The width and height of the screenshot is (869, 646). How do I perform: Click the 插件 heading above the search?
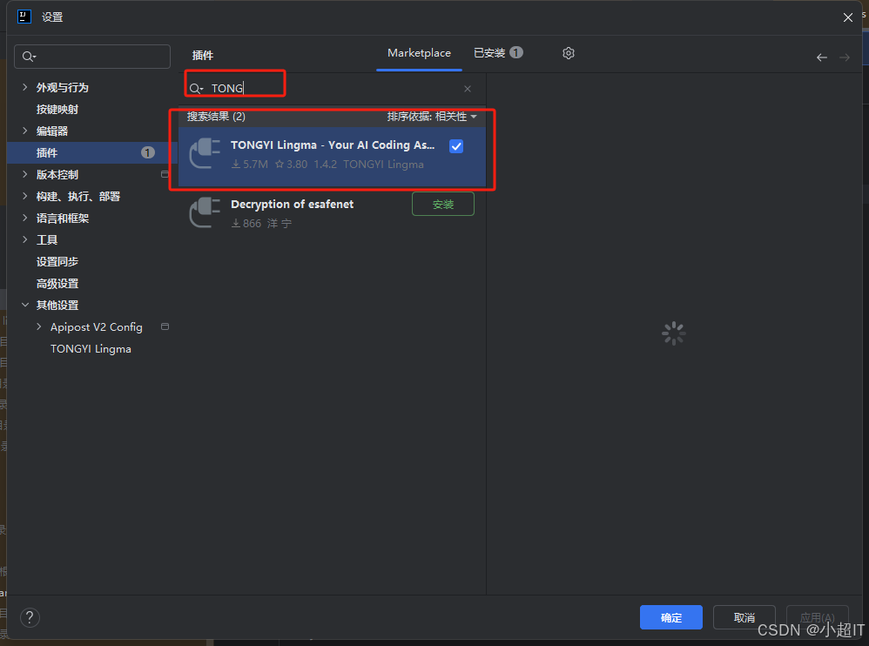tap(202, 55)
